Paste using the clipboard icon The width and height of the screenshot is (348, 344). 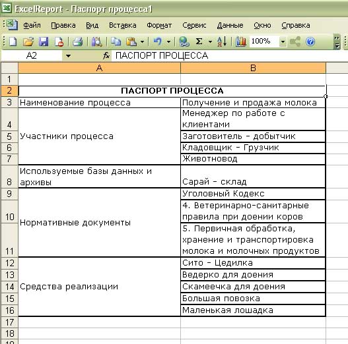click(x=131, y=42)
